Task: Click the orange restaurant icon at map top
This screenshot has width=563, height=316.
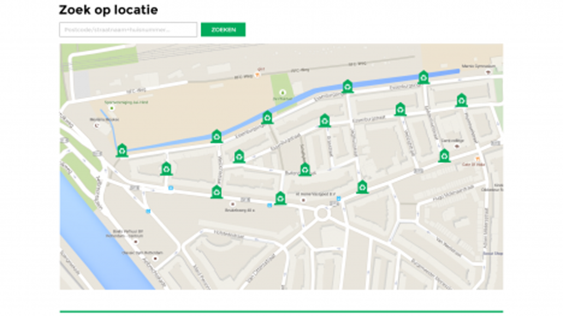Action: point(258,74)
